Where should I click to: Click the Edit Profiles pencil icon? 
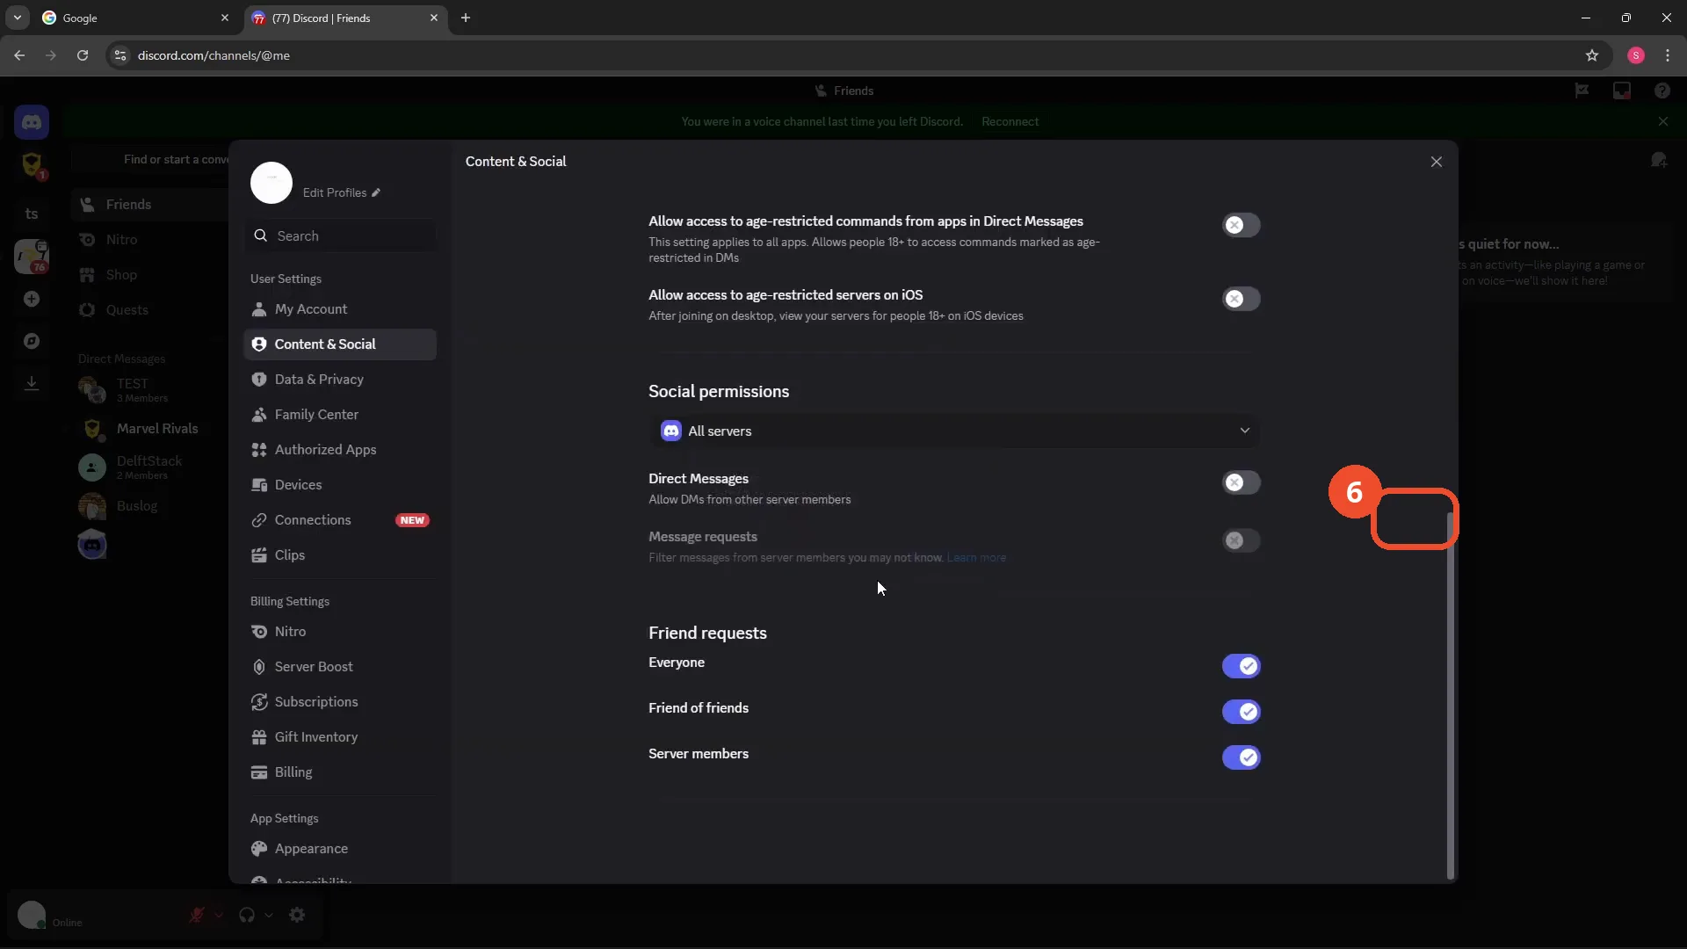376,192
